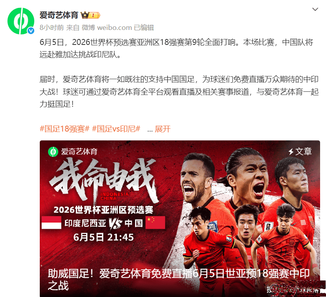Click the match time 6月5日 21:45
Image resolution: width=326 pixels, height=297 pixels.
pyautogui.click(x=103, y=237)
